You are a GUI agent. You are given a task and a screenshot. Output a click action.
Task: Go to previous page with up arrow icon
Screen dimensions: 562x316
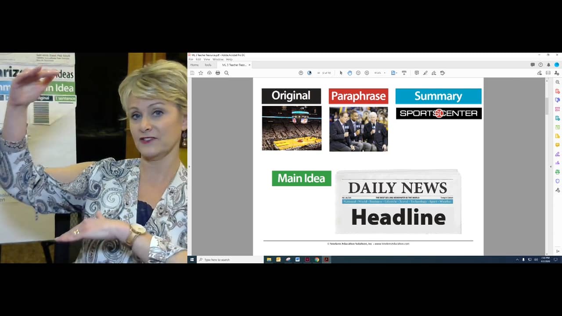301,73
